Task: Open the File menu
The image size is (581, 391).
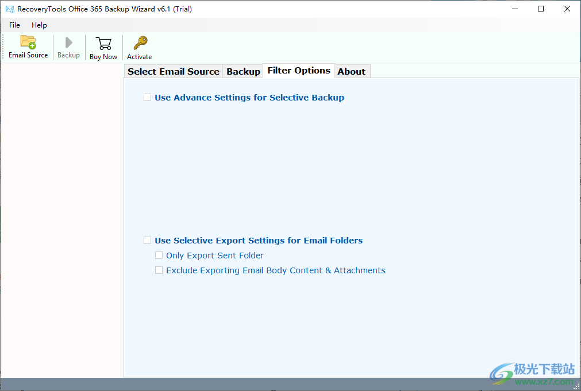Action: [x=14, y=25]
